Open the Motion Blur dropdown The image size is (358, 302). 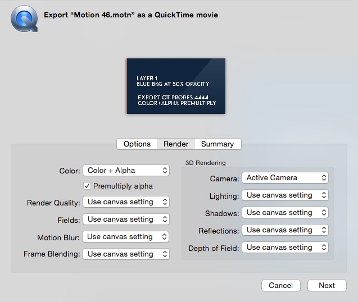click(125, 236)
